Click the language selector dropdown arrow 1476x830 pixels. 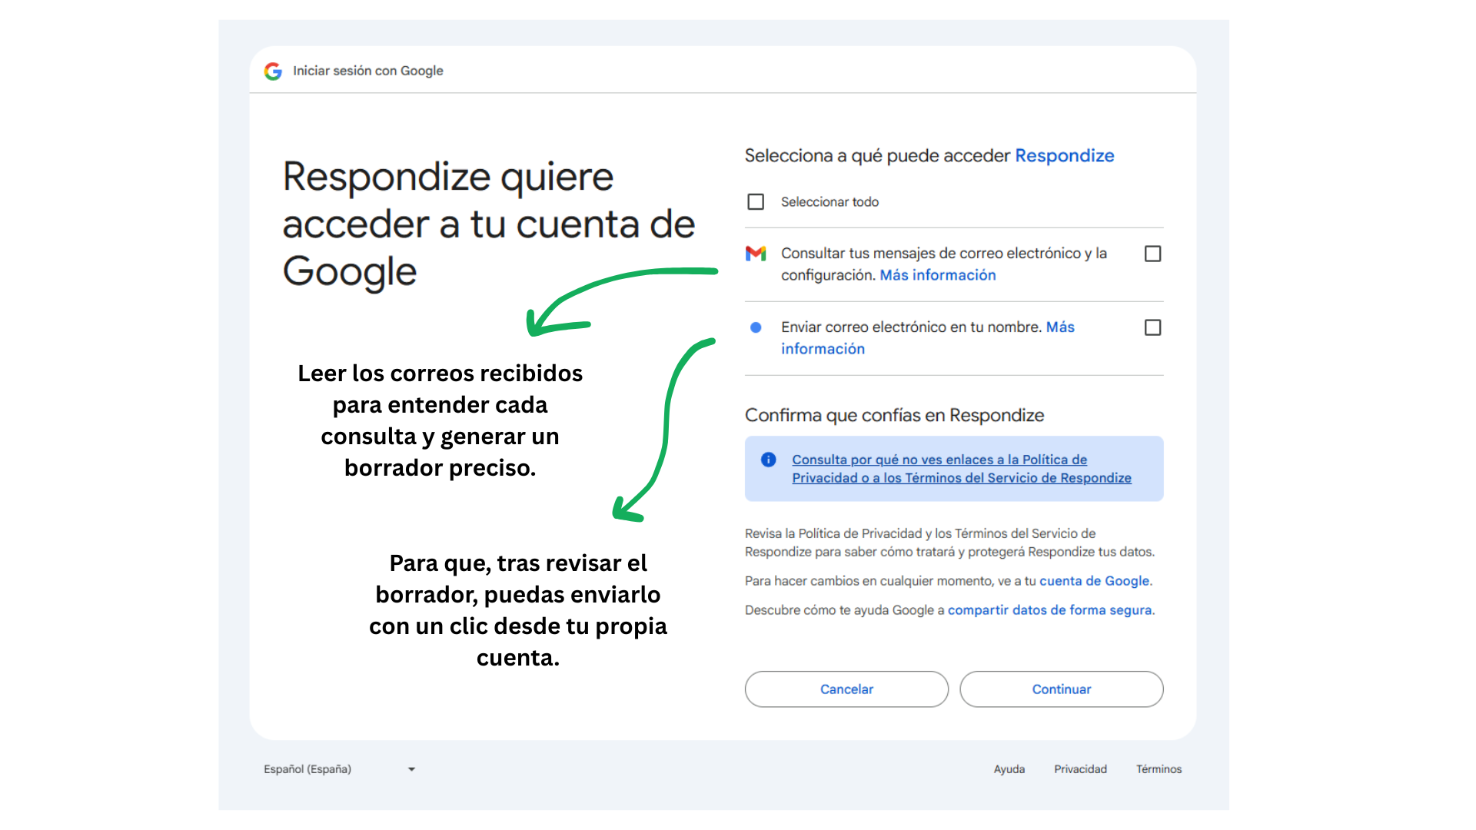click(x=411, y=769)
